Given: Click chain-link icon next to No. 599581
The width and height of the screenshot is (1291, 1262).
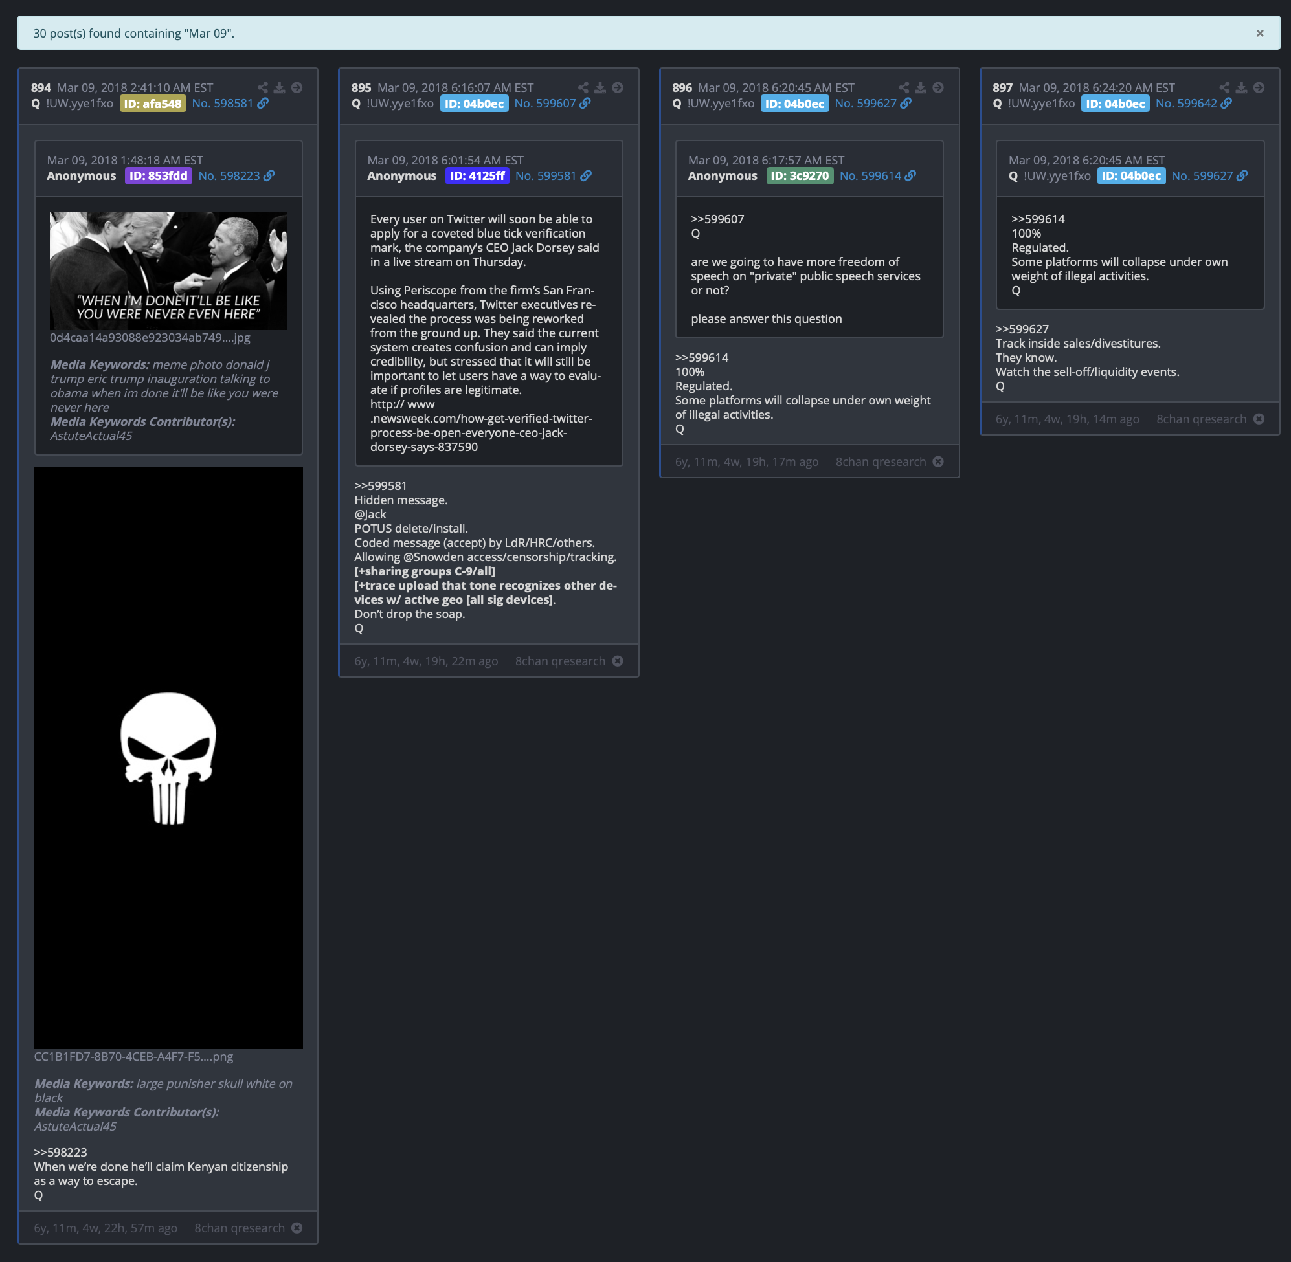Looking at the screenshot, I should 586,175.
